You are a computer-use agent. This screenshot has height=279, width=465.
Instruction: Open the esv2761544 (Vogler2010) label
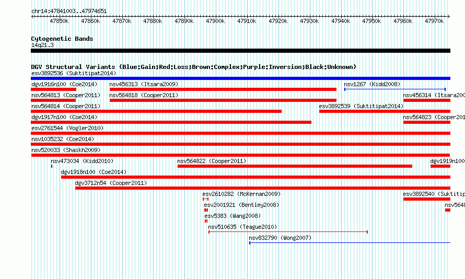click(67, 128)
